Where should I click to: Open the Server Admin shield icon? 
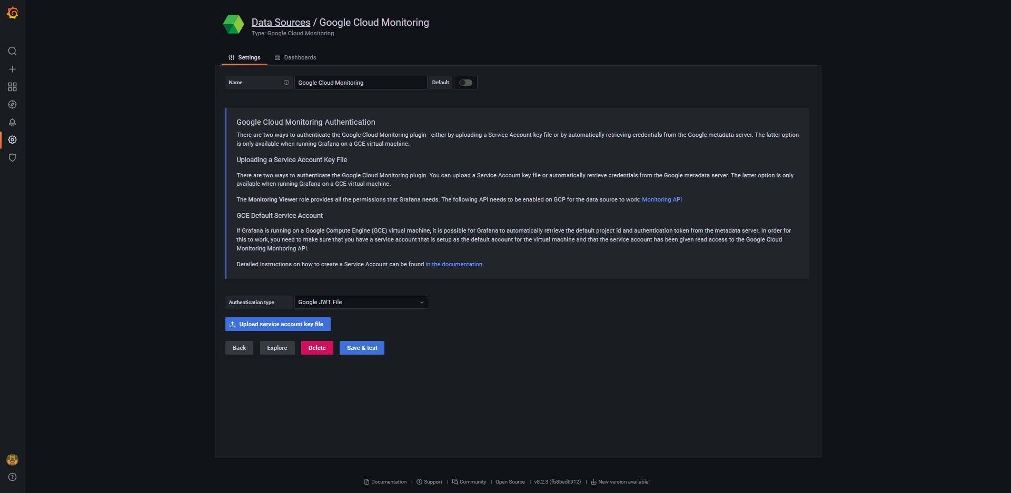click(x=13, y=158)
